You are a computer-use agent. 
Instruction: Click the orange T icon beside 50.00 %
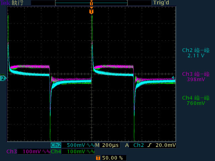pos(98,158)
